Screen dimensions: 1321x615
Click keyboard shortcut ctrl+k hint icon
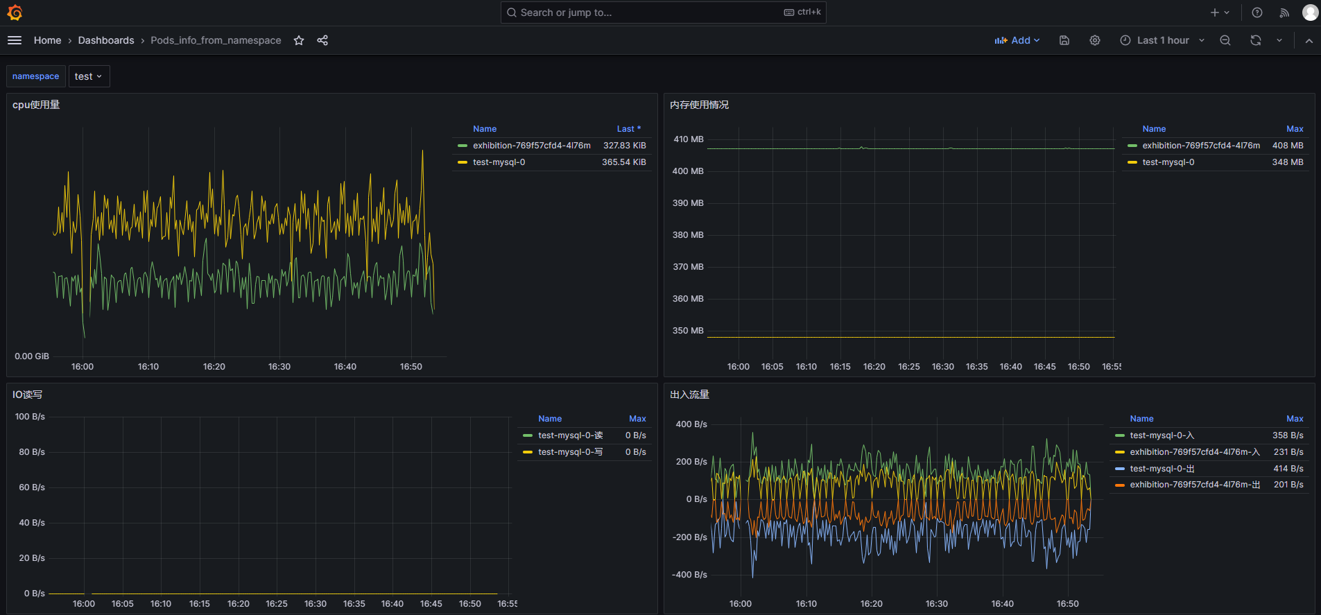point(789,12)
